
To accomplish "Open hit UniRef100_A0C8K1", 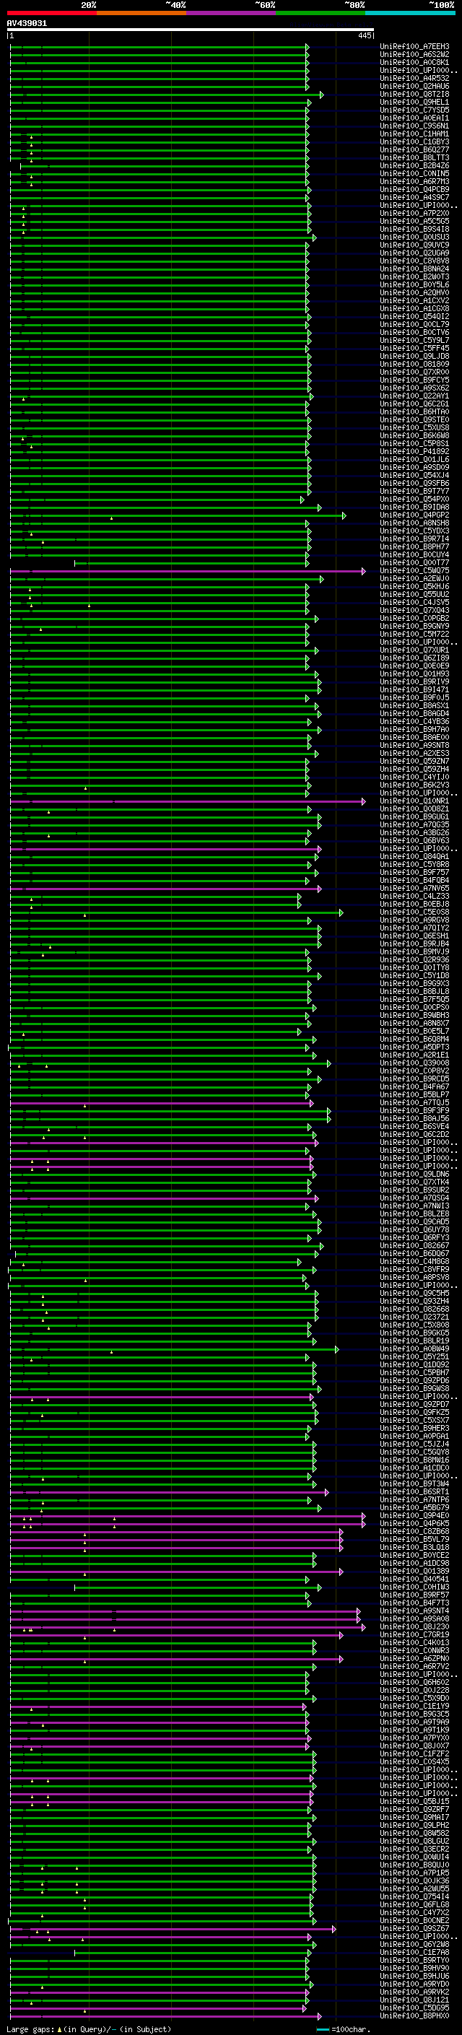I will tap(414, 62).
